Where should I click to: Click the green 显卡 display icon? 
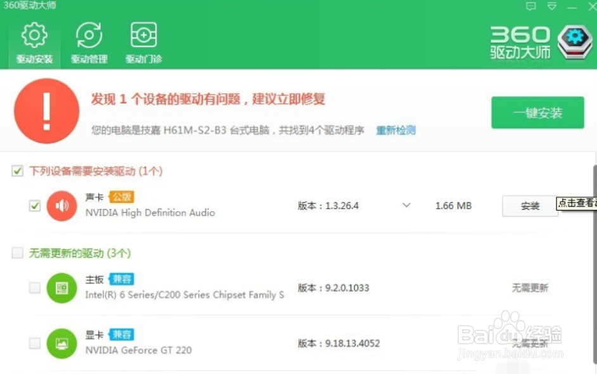61,344
